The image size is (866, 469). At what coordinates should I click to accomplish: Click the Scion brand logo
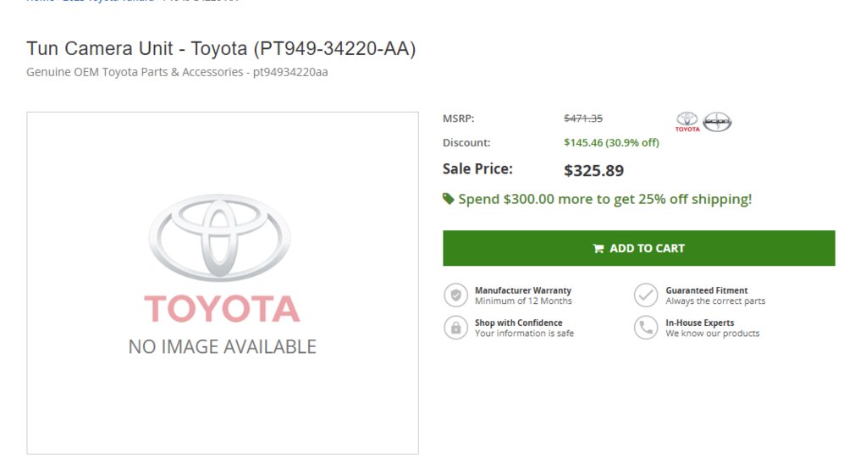tap(717, 122)
